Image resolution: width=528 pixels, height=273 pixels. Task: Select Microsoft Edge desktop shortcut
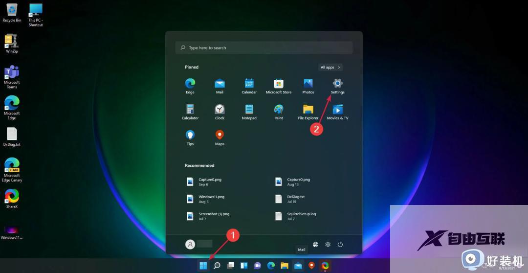pyautogui.click(x=12, y=108)
